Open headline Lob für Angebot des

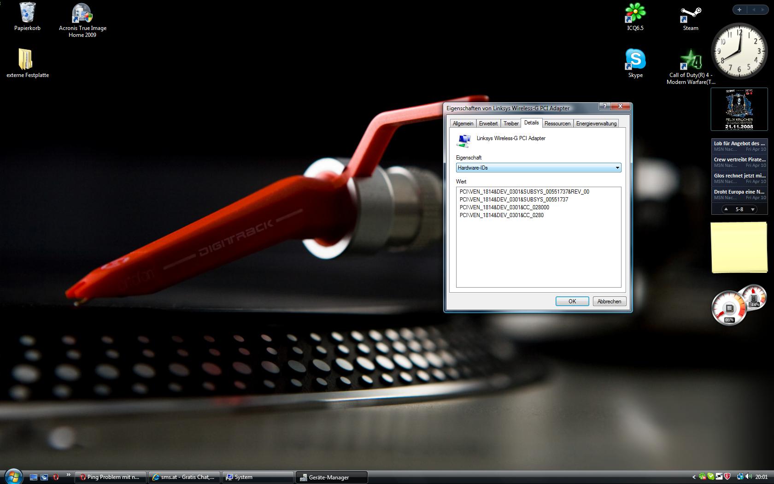point(740,146)
